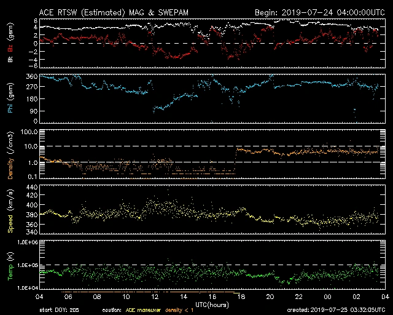Click the '10.0' tick on Density axis
The width and height of the screenshot is (393, 315).
31,146
